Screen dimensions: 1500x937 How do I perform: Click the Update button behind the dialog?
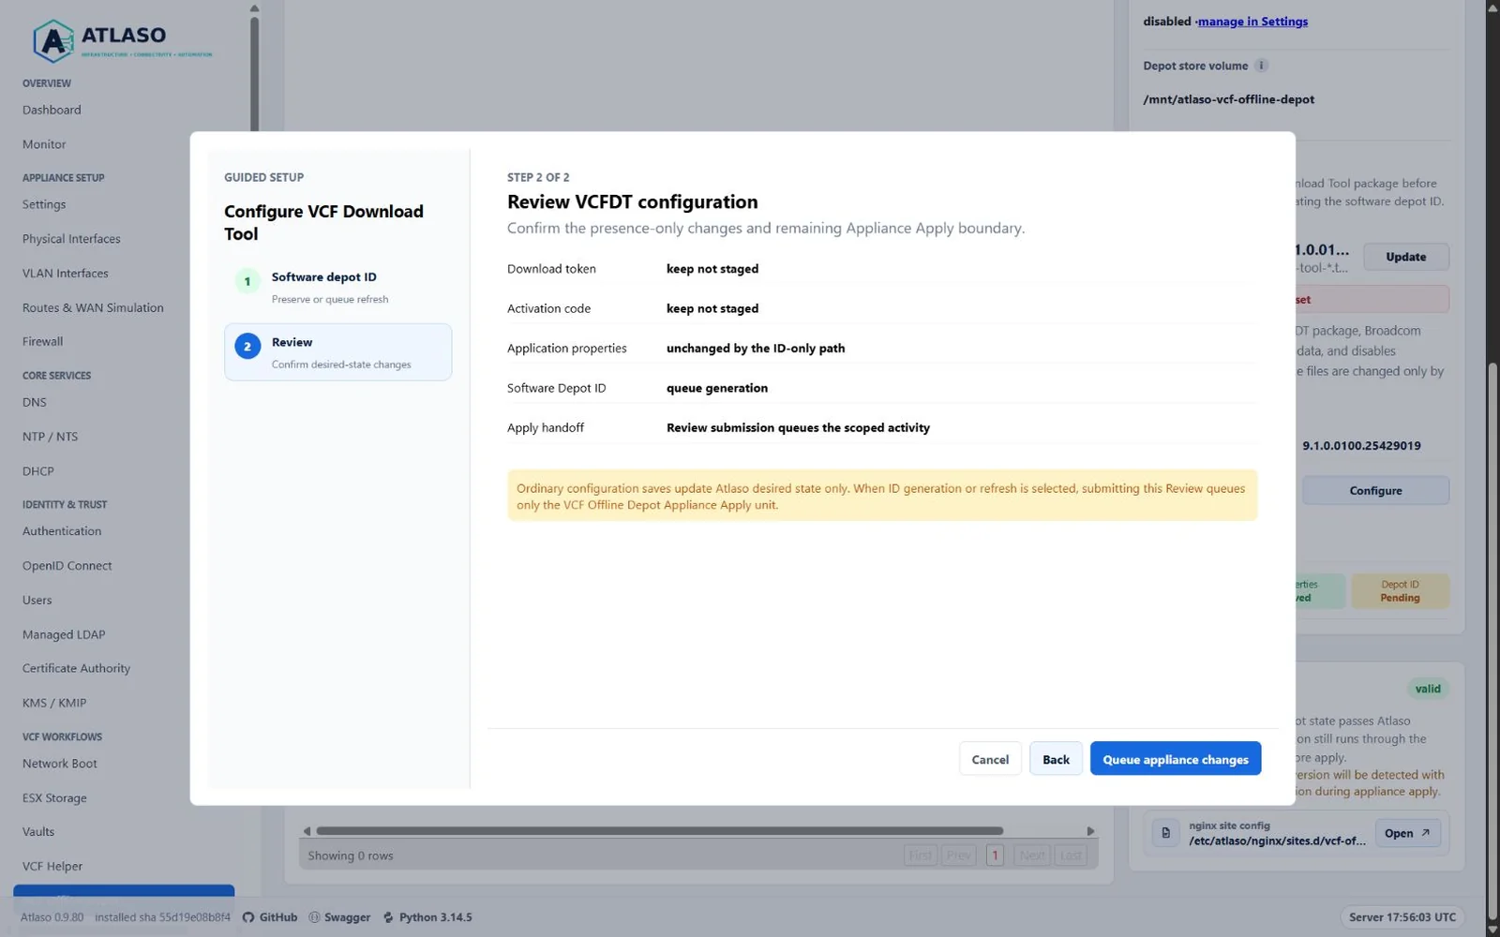tap(1405, 257)
